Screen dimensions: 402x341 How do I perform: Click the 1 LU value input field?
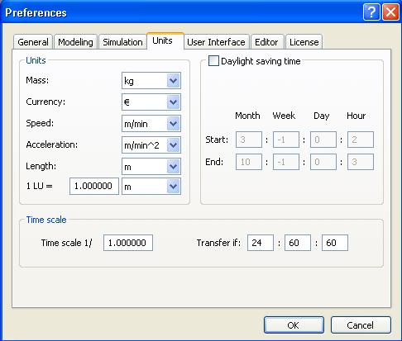pyautogui.click(x=94, y=186)
